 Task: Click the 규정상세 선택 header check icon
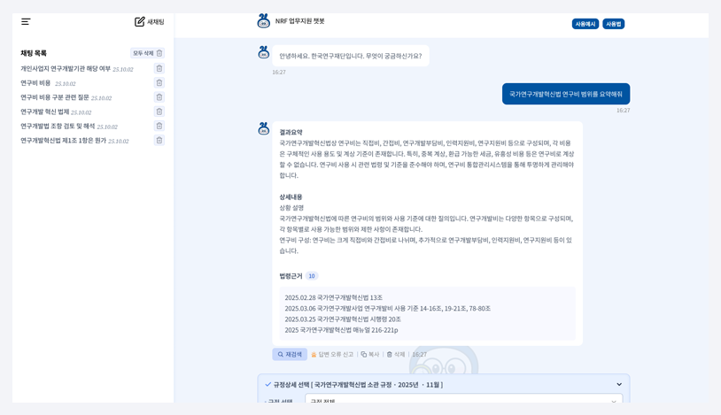coord(268,384)
